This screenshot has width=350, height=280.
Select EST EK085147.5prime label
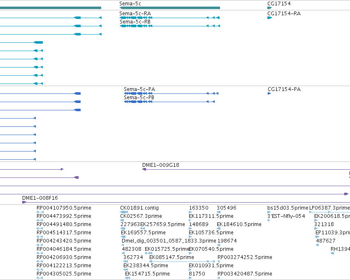pos(172,257)
